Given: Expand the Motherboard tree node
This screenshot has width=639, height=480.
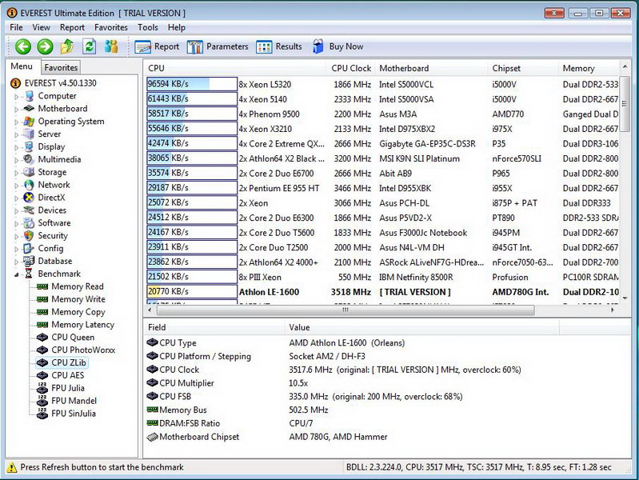Looking at the screenshot, I should 16,109.
